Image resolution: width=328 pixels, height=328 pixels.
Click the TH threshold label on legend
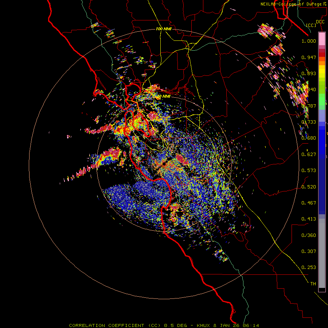313,284
